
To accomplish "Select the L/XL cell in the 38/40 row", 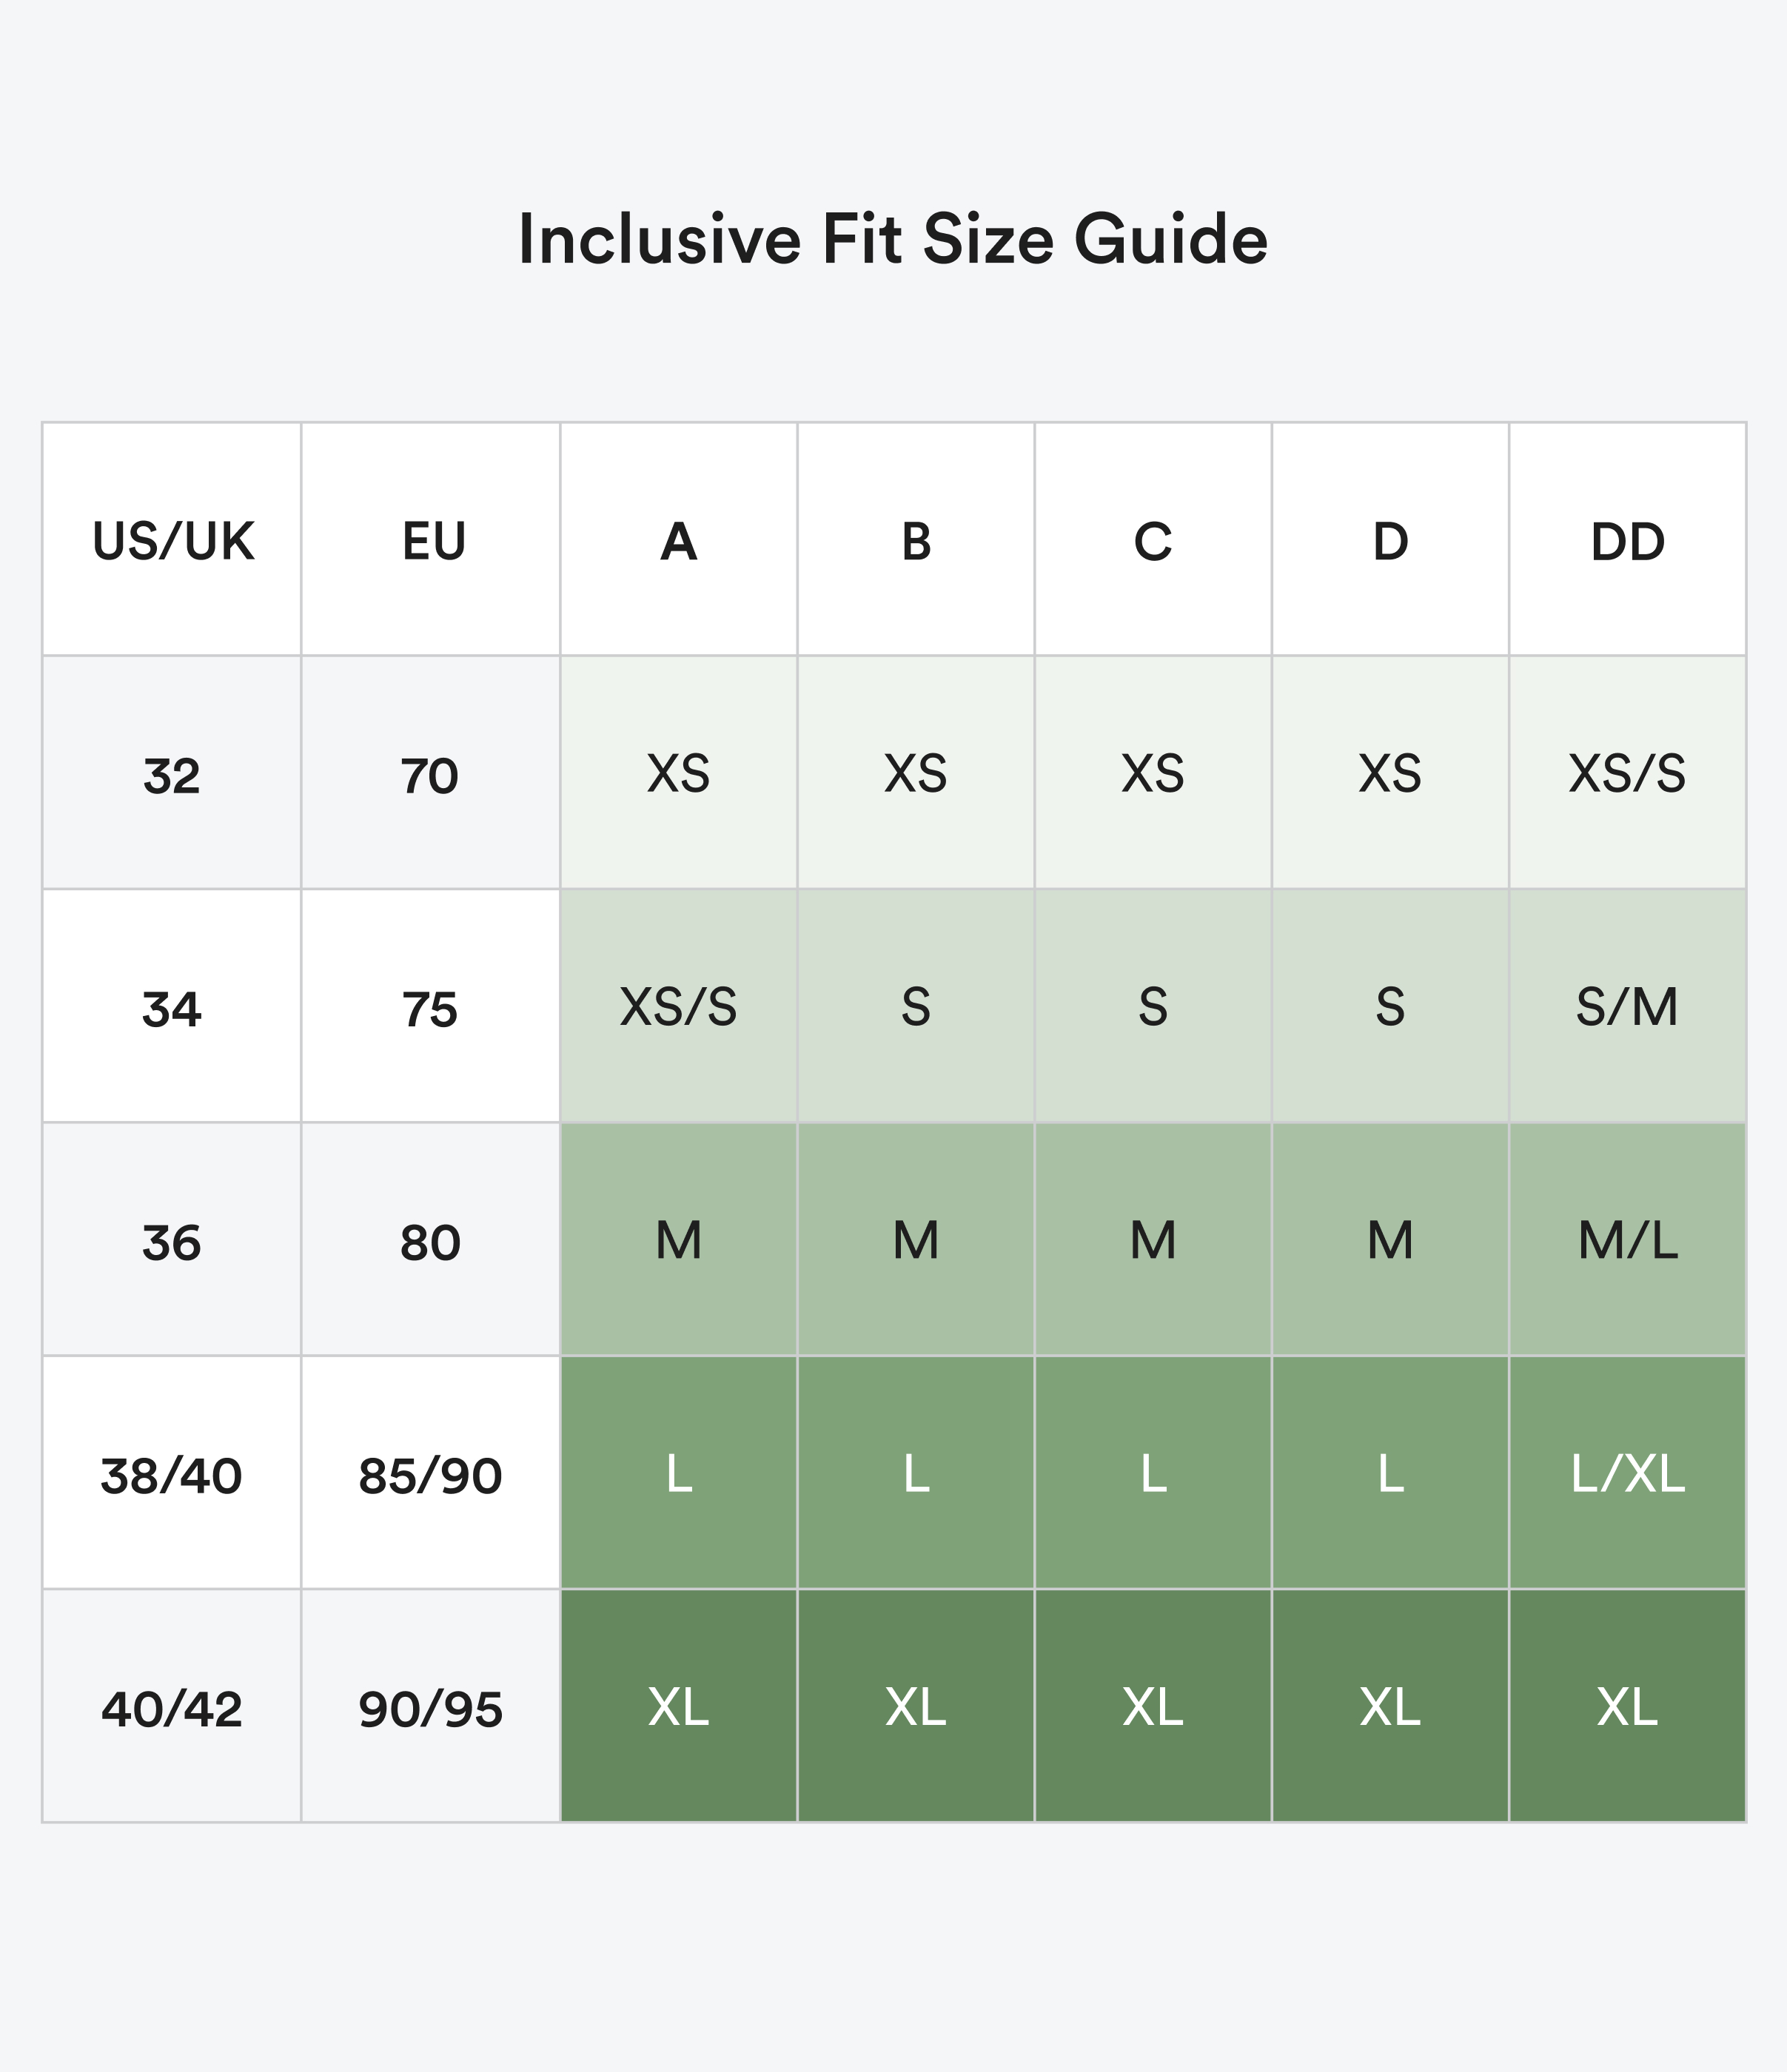I will tap(1628, 1473).
